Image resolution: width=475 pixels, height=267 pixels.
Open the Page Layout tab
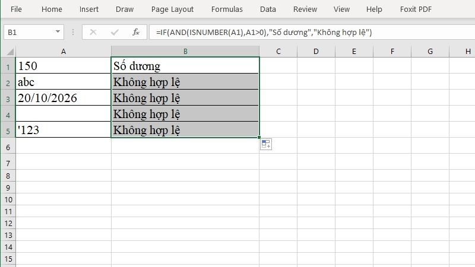tap(172, 9)
